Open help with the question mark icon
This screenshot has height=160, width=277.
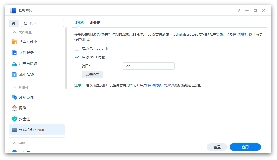[239, 10]
